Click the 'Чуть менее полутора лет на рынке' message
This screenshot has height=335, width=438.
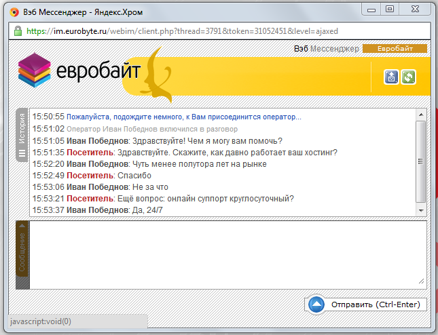[199, 164]
